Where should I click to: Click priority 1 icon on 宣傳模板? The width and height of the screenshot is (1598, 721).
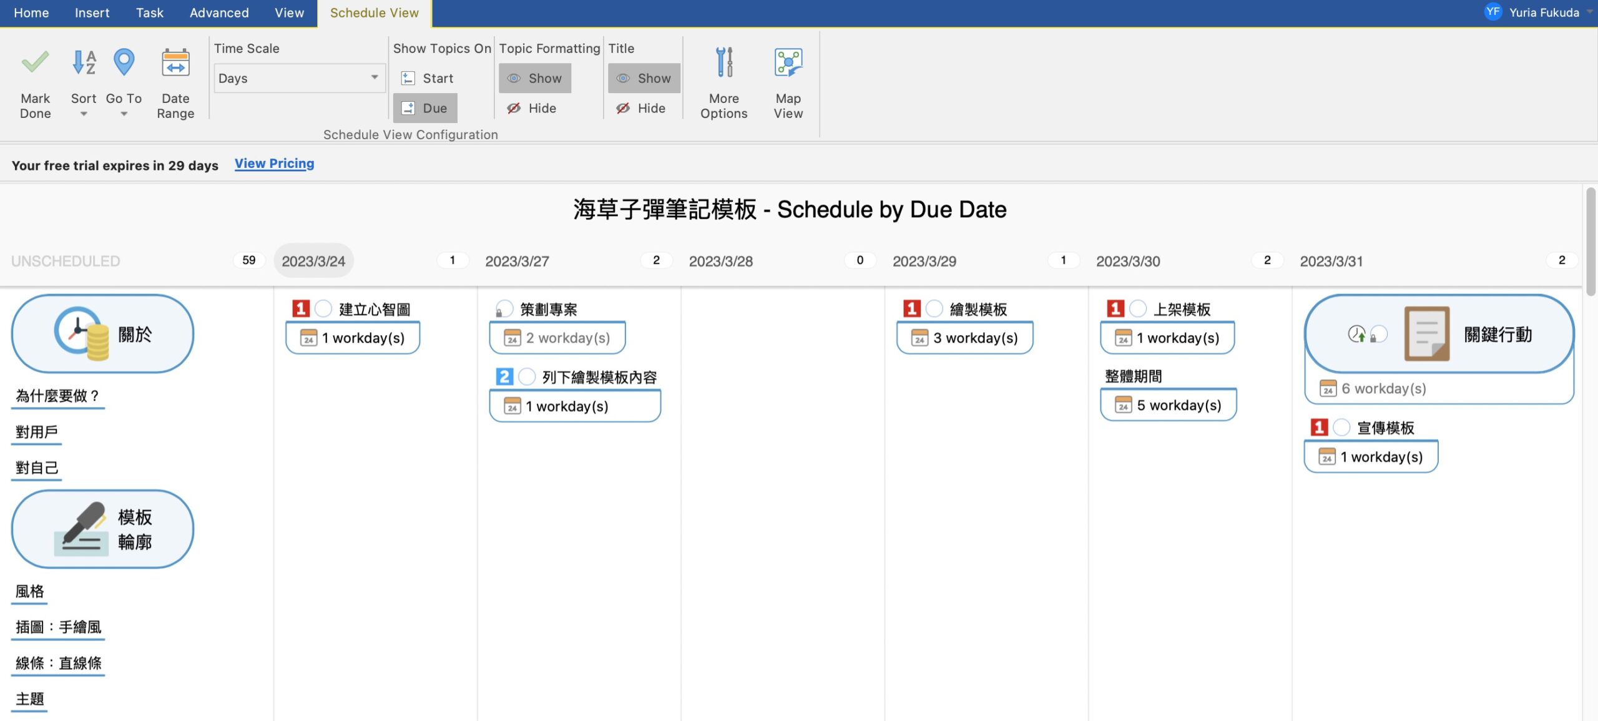click(1319, 427)
